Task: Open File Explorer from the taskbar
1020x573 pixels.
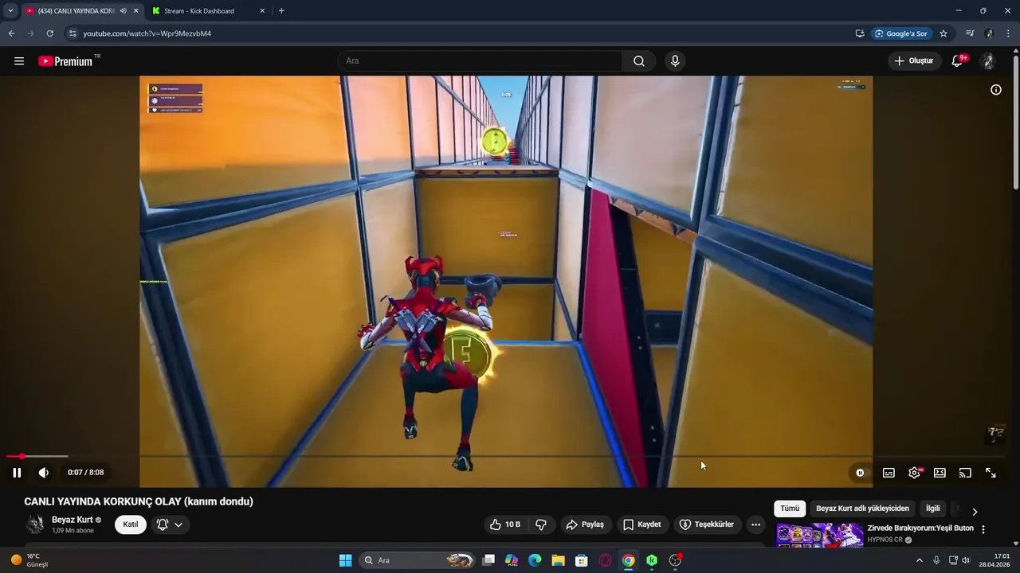Action: tap(558, 560)
